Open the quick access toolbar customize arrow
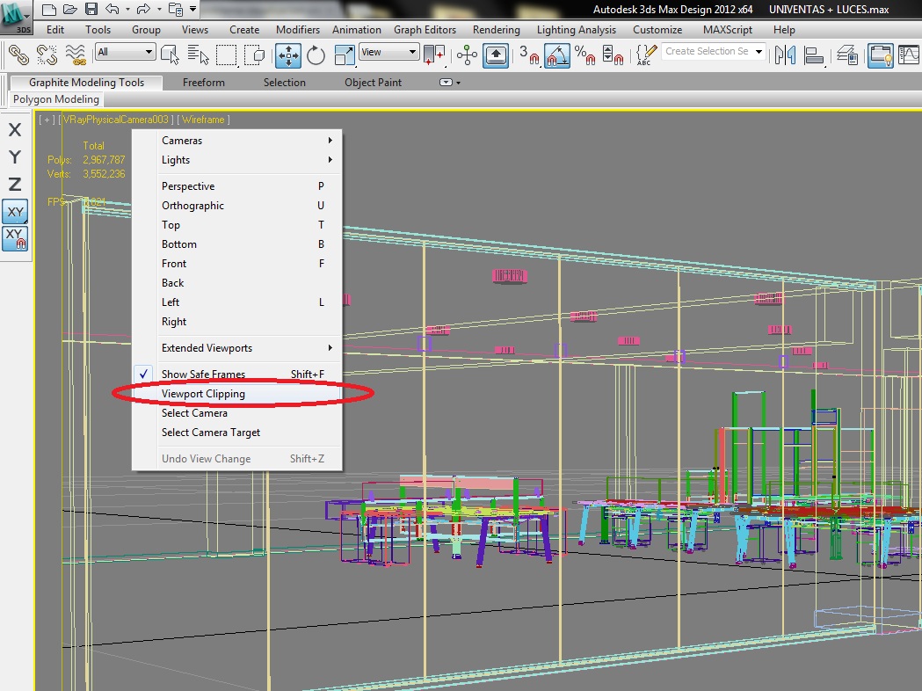922x691 pixels. click(192, 9)
